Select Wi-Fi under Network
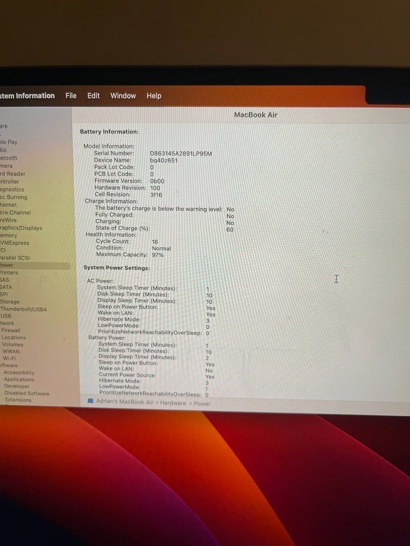 coord(10,358)
